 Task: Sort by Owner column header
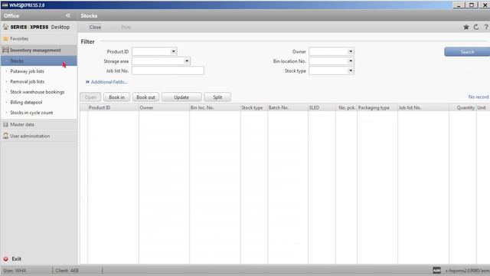click(164, 107)
